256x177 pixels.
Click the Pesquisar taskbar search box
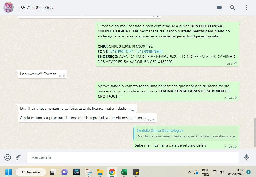pyautogui.click(x=31, y=172)
